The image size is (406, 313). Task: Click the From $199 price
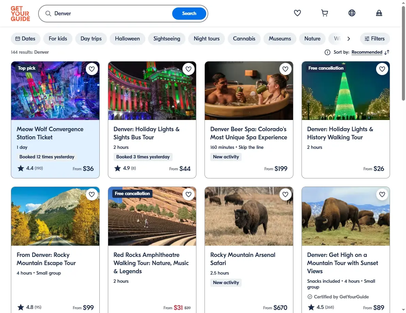[x=276, y=169]
